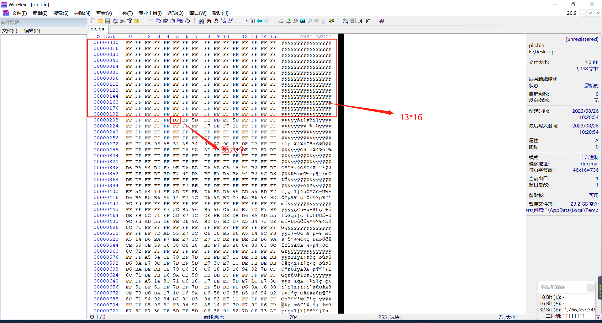Screen dimensions: 602x323
Task: Click the [unregistered] label
Action: pos(582,39)
